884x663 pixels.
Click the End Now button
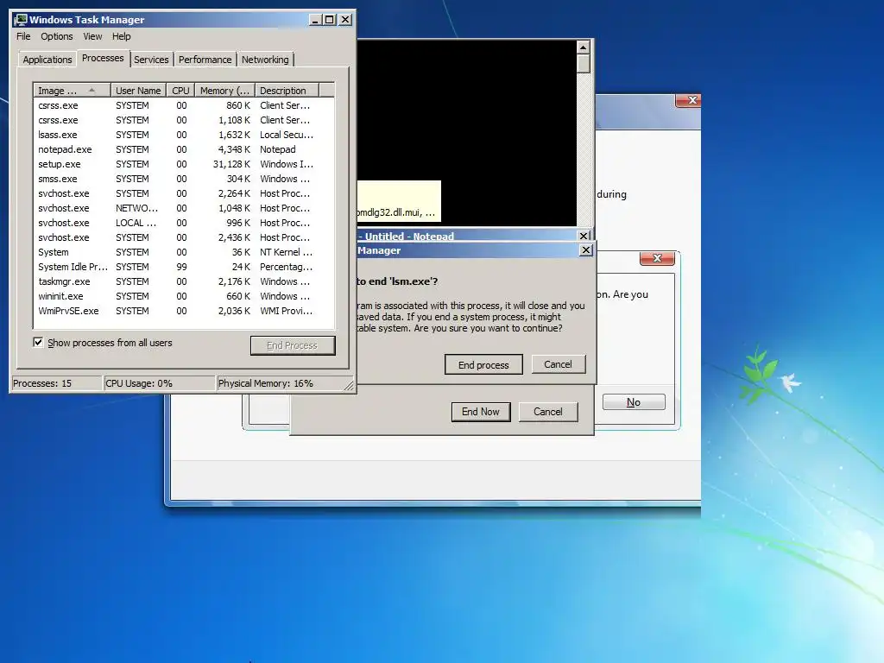click(481, 412)
